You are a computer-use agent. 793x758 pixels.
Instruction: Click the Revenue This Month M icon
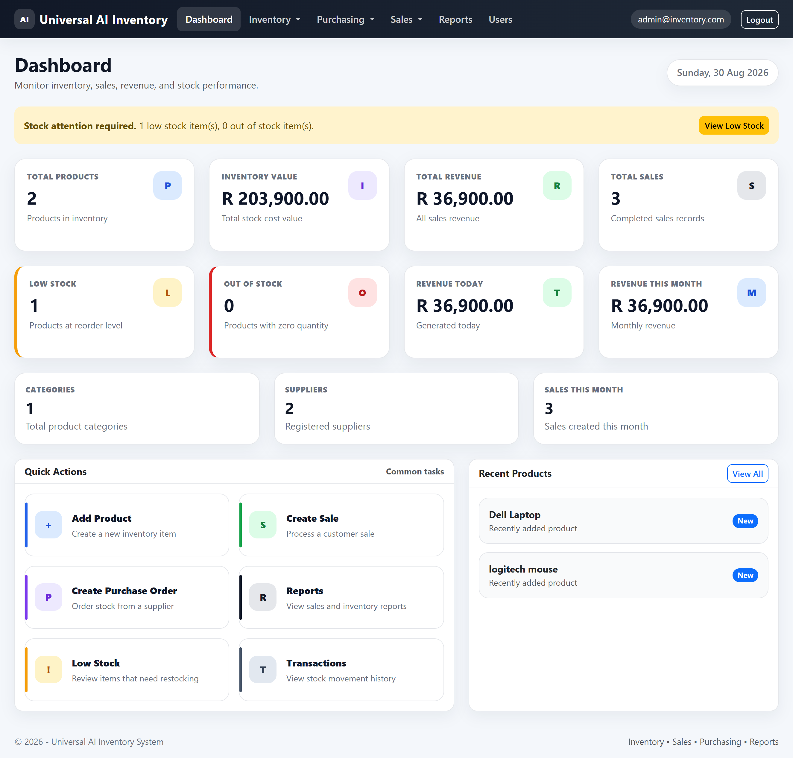pos(751,293)
